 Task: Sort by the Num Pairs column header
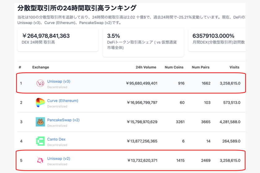(201, 67)
